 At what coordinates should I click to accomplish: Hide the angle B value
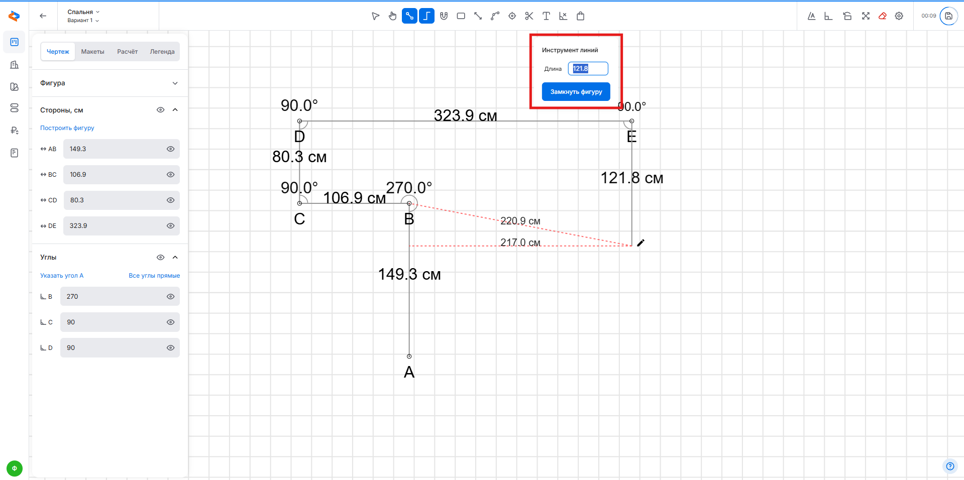click(x=170, y=297)
